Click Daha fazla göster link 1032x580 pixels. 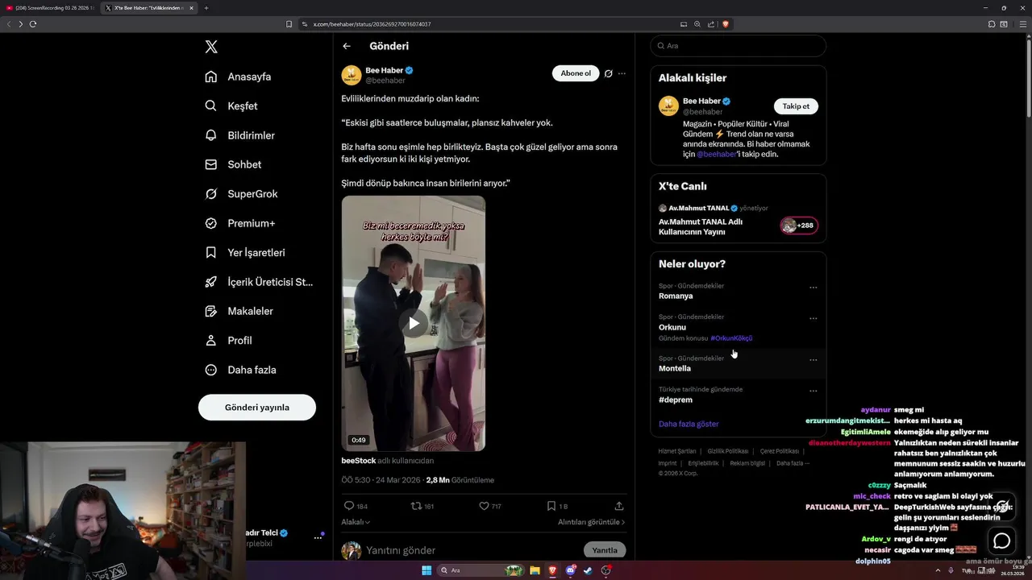point(689,424)
